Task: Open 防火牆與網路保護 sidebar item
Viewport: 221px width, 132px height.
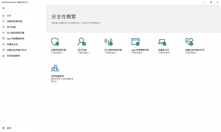Action: pos(16,33)
